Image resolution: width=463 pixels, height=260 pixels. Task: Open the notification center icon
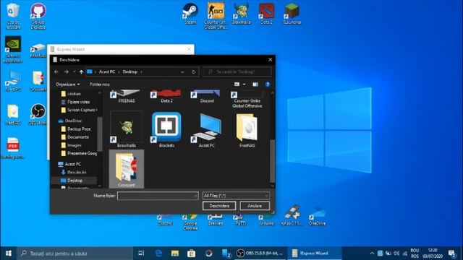click(452, 253)
